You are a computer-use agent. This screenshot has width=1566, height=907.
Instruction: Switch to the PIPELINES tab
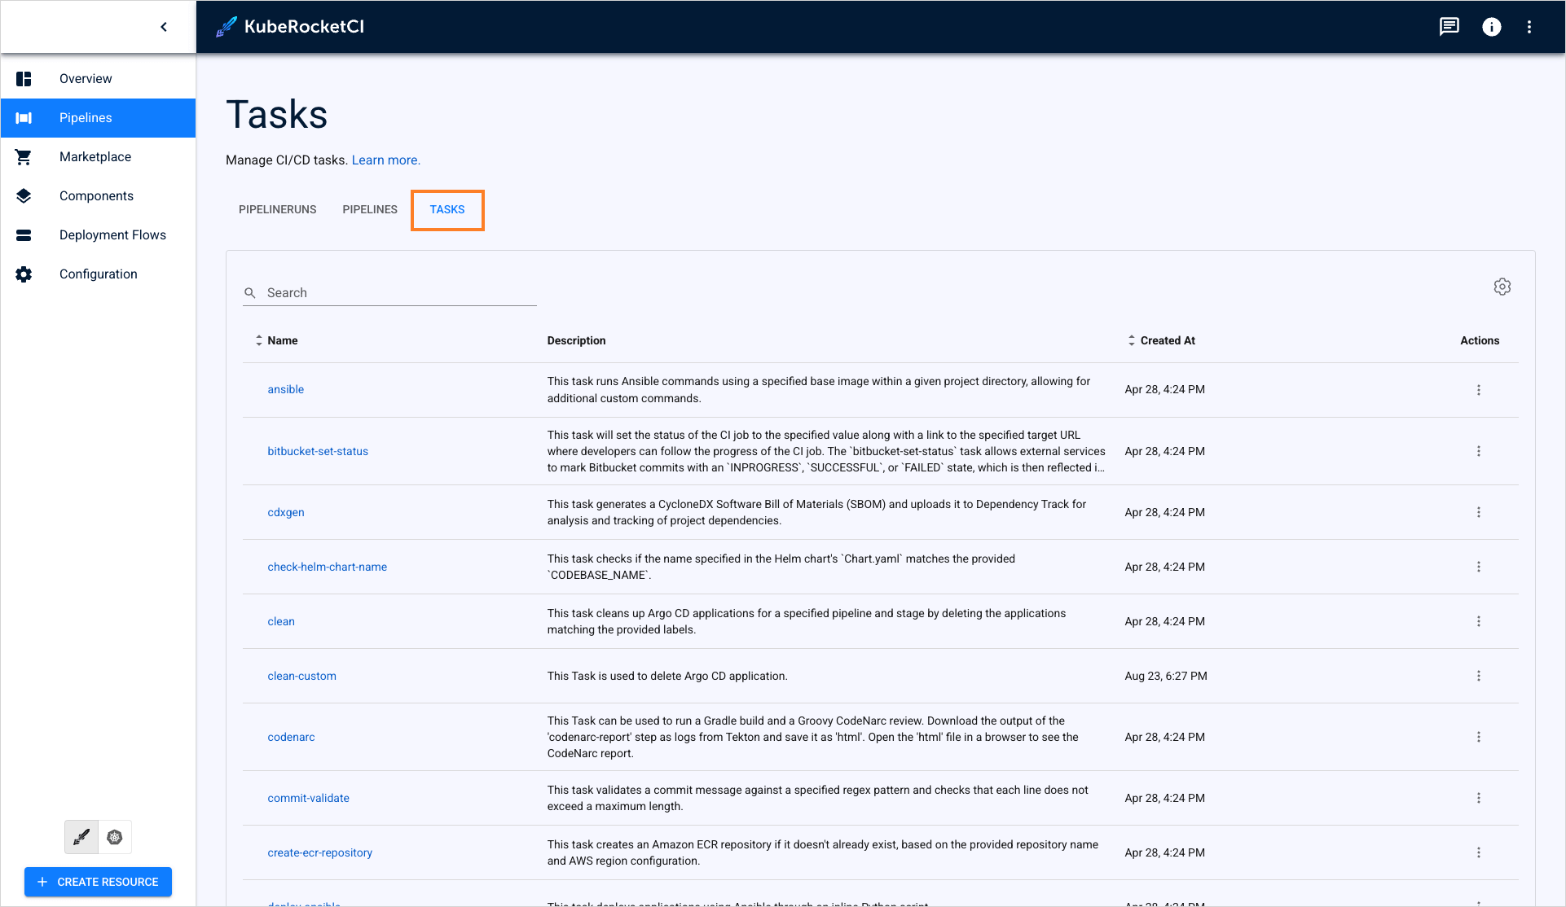[369, 209]
